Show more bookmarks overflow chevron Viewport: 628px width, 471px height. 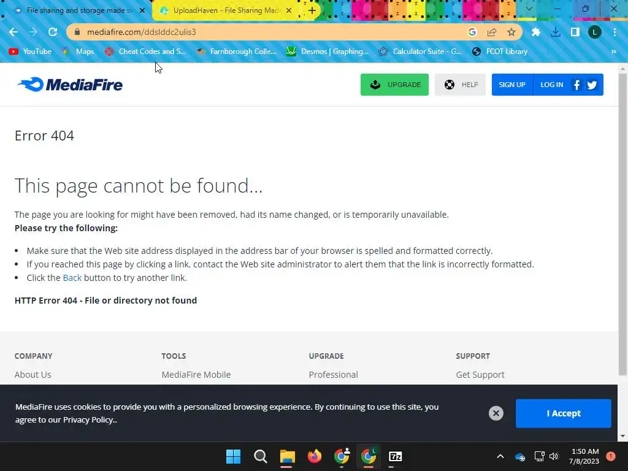[x=613, y=52]
